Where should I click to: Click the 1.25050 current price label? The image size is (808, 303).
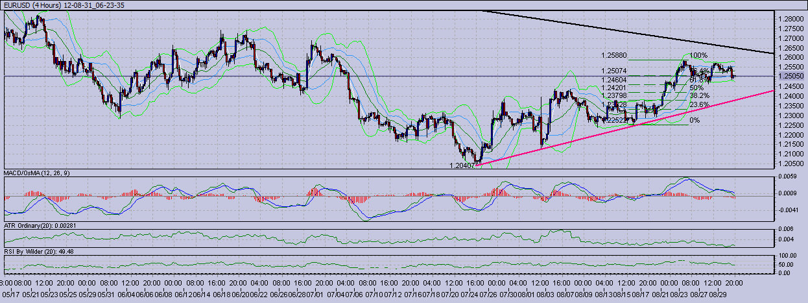pyautogui.click(x=790, y=76)
